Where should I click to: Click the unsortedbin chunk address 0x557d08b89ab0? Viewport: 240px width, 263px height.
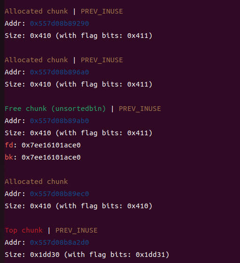[59, 121]
